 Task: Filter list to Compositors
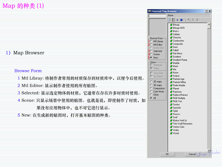coord(151,88)
